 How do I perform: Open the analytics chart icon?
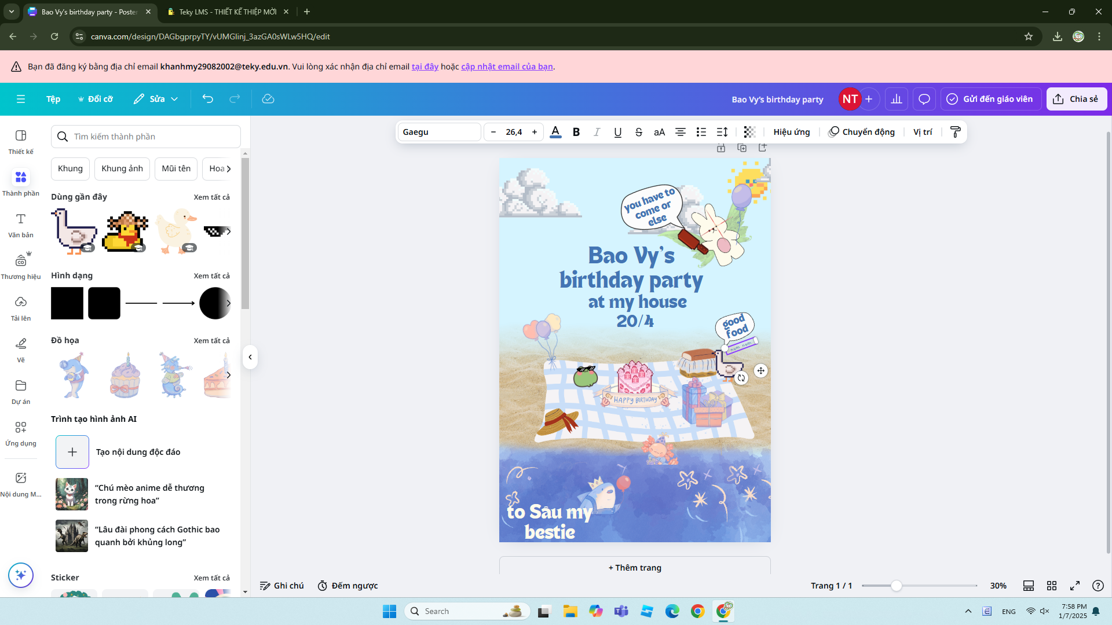[897, 99]
